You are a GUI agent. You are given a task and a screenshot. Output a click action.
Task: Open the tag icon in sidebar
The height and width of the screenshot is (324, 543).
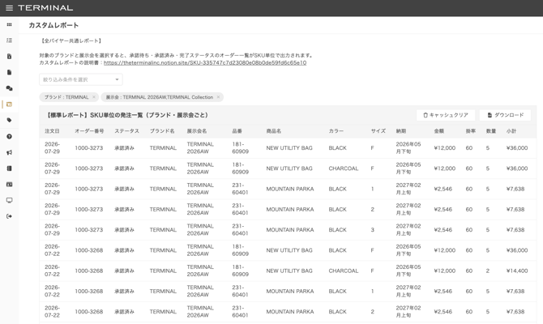[10, 120]
